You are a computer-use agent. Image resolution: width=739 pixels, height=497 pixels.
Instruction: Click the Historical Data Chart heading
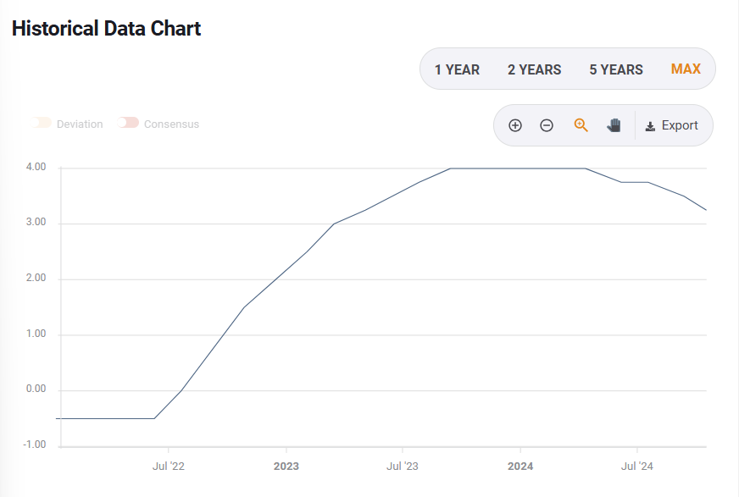coord(106,28)
